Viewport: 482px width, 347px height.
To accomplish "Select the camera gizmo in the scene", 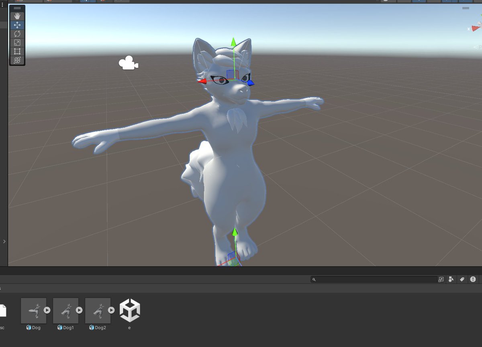I will click(x=129, y=63).
